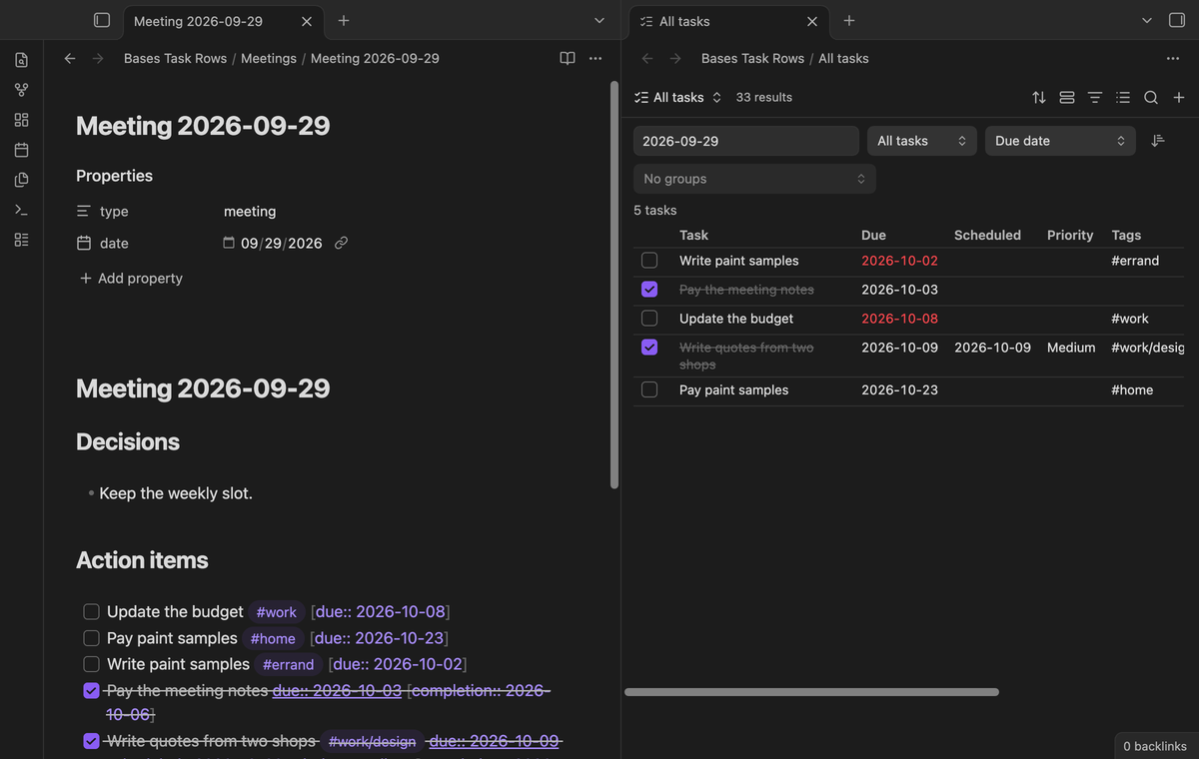Open new tab in the right pane

[x=849, y=20]
